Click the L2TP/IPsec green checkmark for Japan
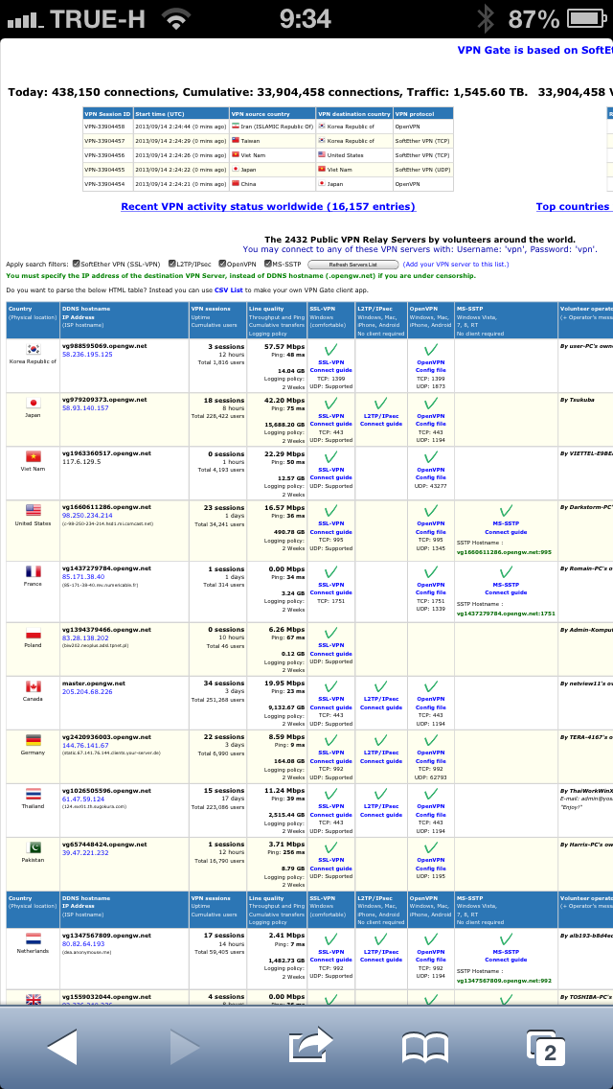The image size is (613, 1089). point(380,404)
